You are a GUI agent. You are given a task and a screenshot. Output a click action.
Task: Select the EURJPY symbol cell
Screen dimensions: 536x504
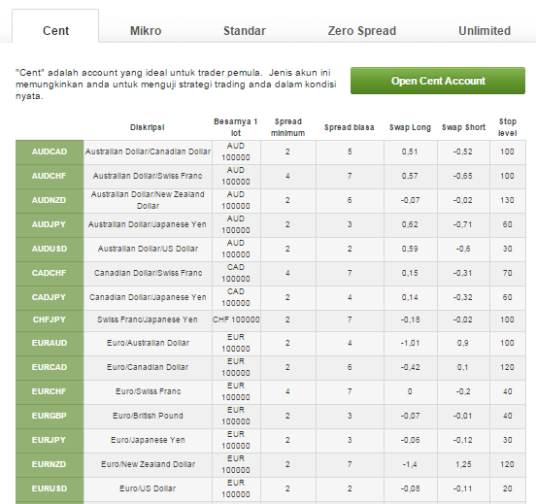click(50, 440)
